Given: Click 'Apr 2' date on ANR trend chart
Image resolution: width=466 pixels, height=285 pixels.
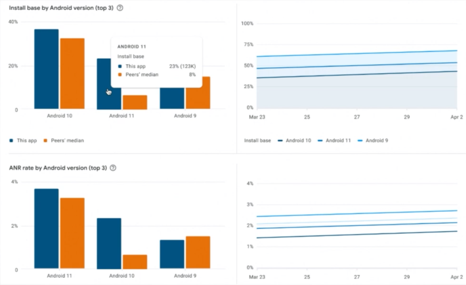Looking at the screenshot, I should click(457, 277).
